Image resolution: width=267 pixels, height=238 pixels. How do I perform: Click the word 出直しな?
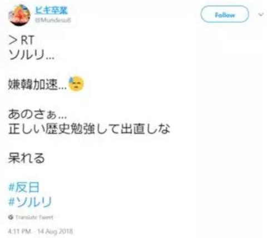click(145, 128)
